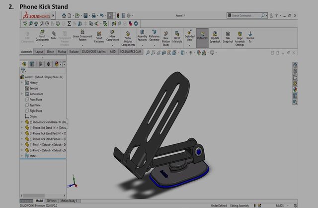Screen dimensions: 318x208
Task: Expand Phone Kick Stand Part 4<1> component
Action: click(x=22, y=139)
